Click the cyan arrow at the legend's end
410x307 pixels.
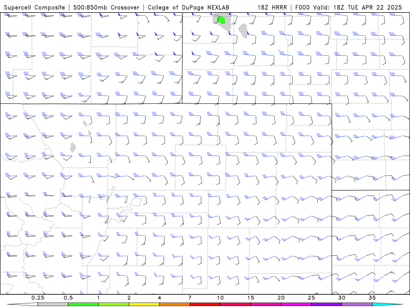387,304
